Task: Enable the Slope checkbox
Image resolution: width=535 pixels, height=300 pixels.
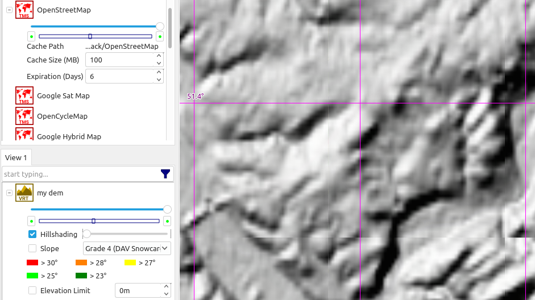Action: coord(32,248)
